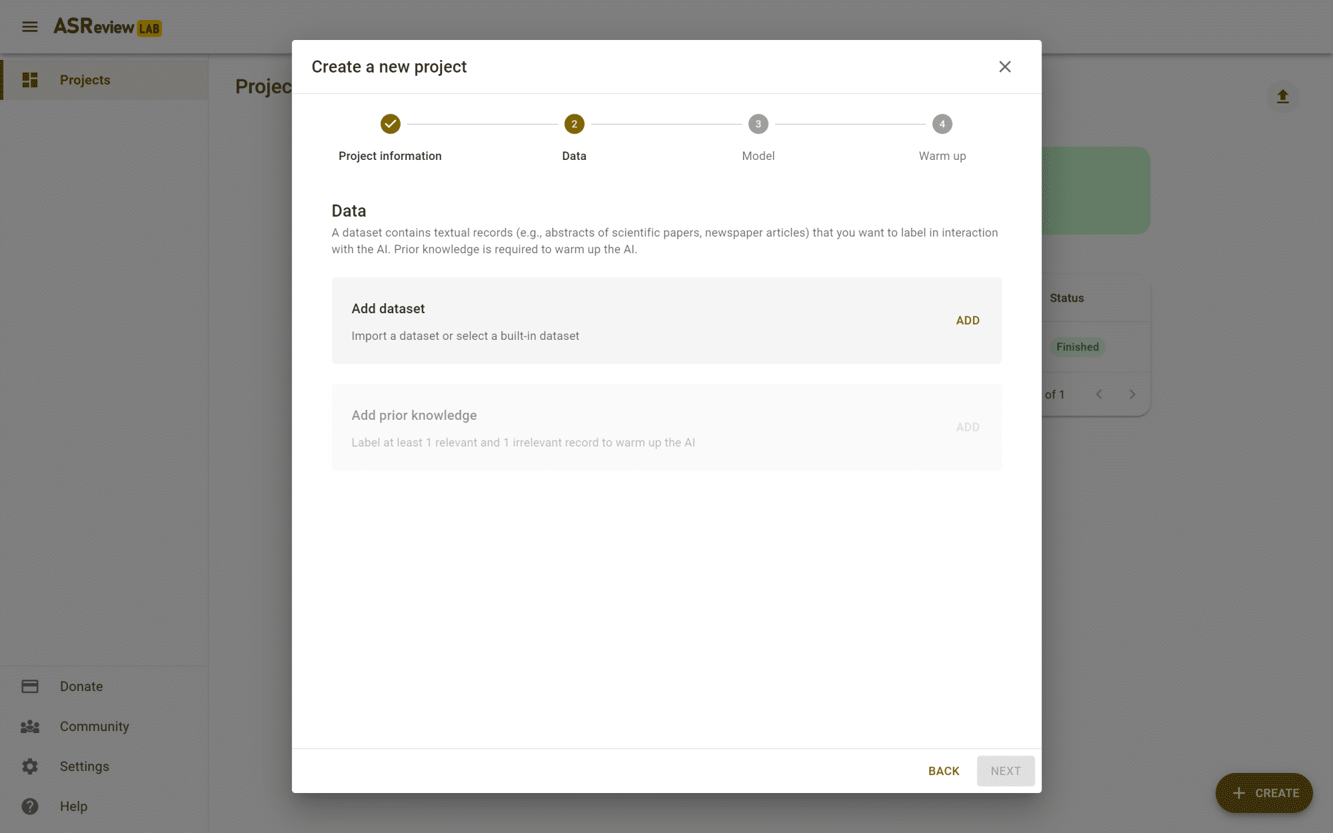
Task: Open the hamburger navigation menu
Action: [29, 27]
